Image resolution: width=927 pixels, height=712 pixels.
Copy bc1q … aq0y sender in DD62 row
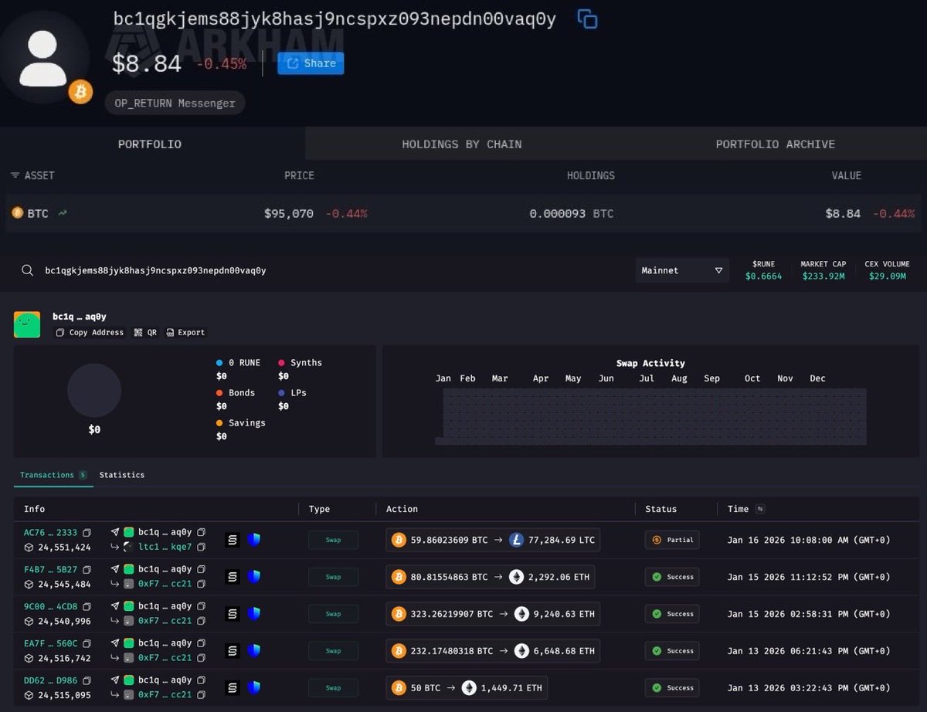click(201, 680)
